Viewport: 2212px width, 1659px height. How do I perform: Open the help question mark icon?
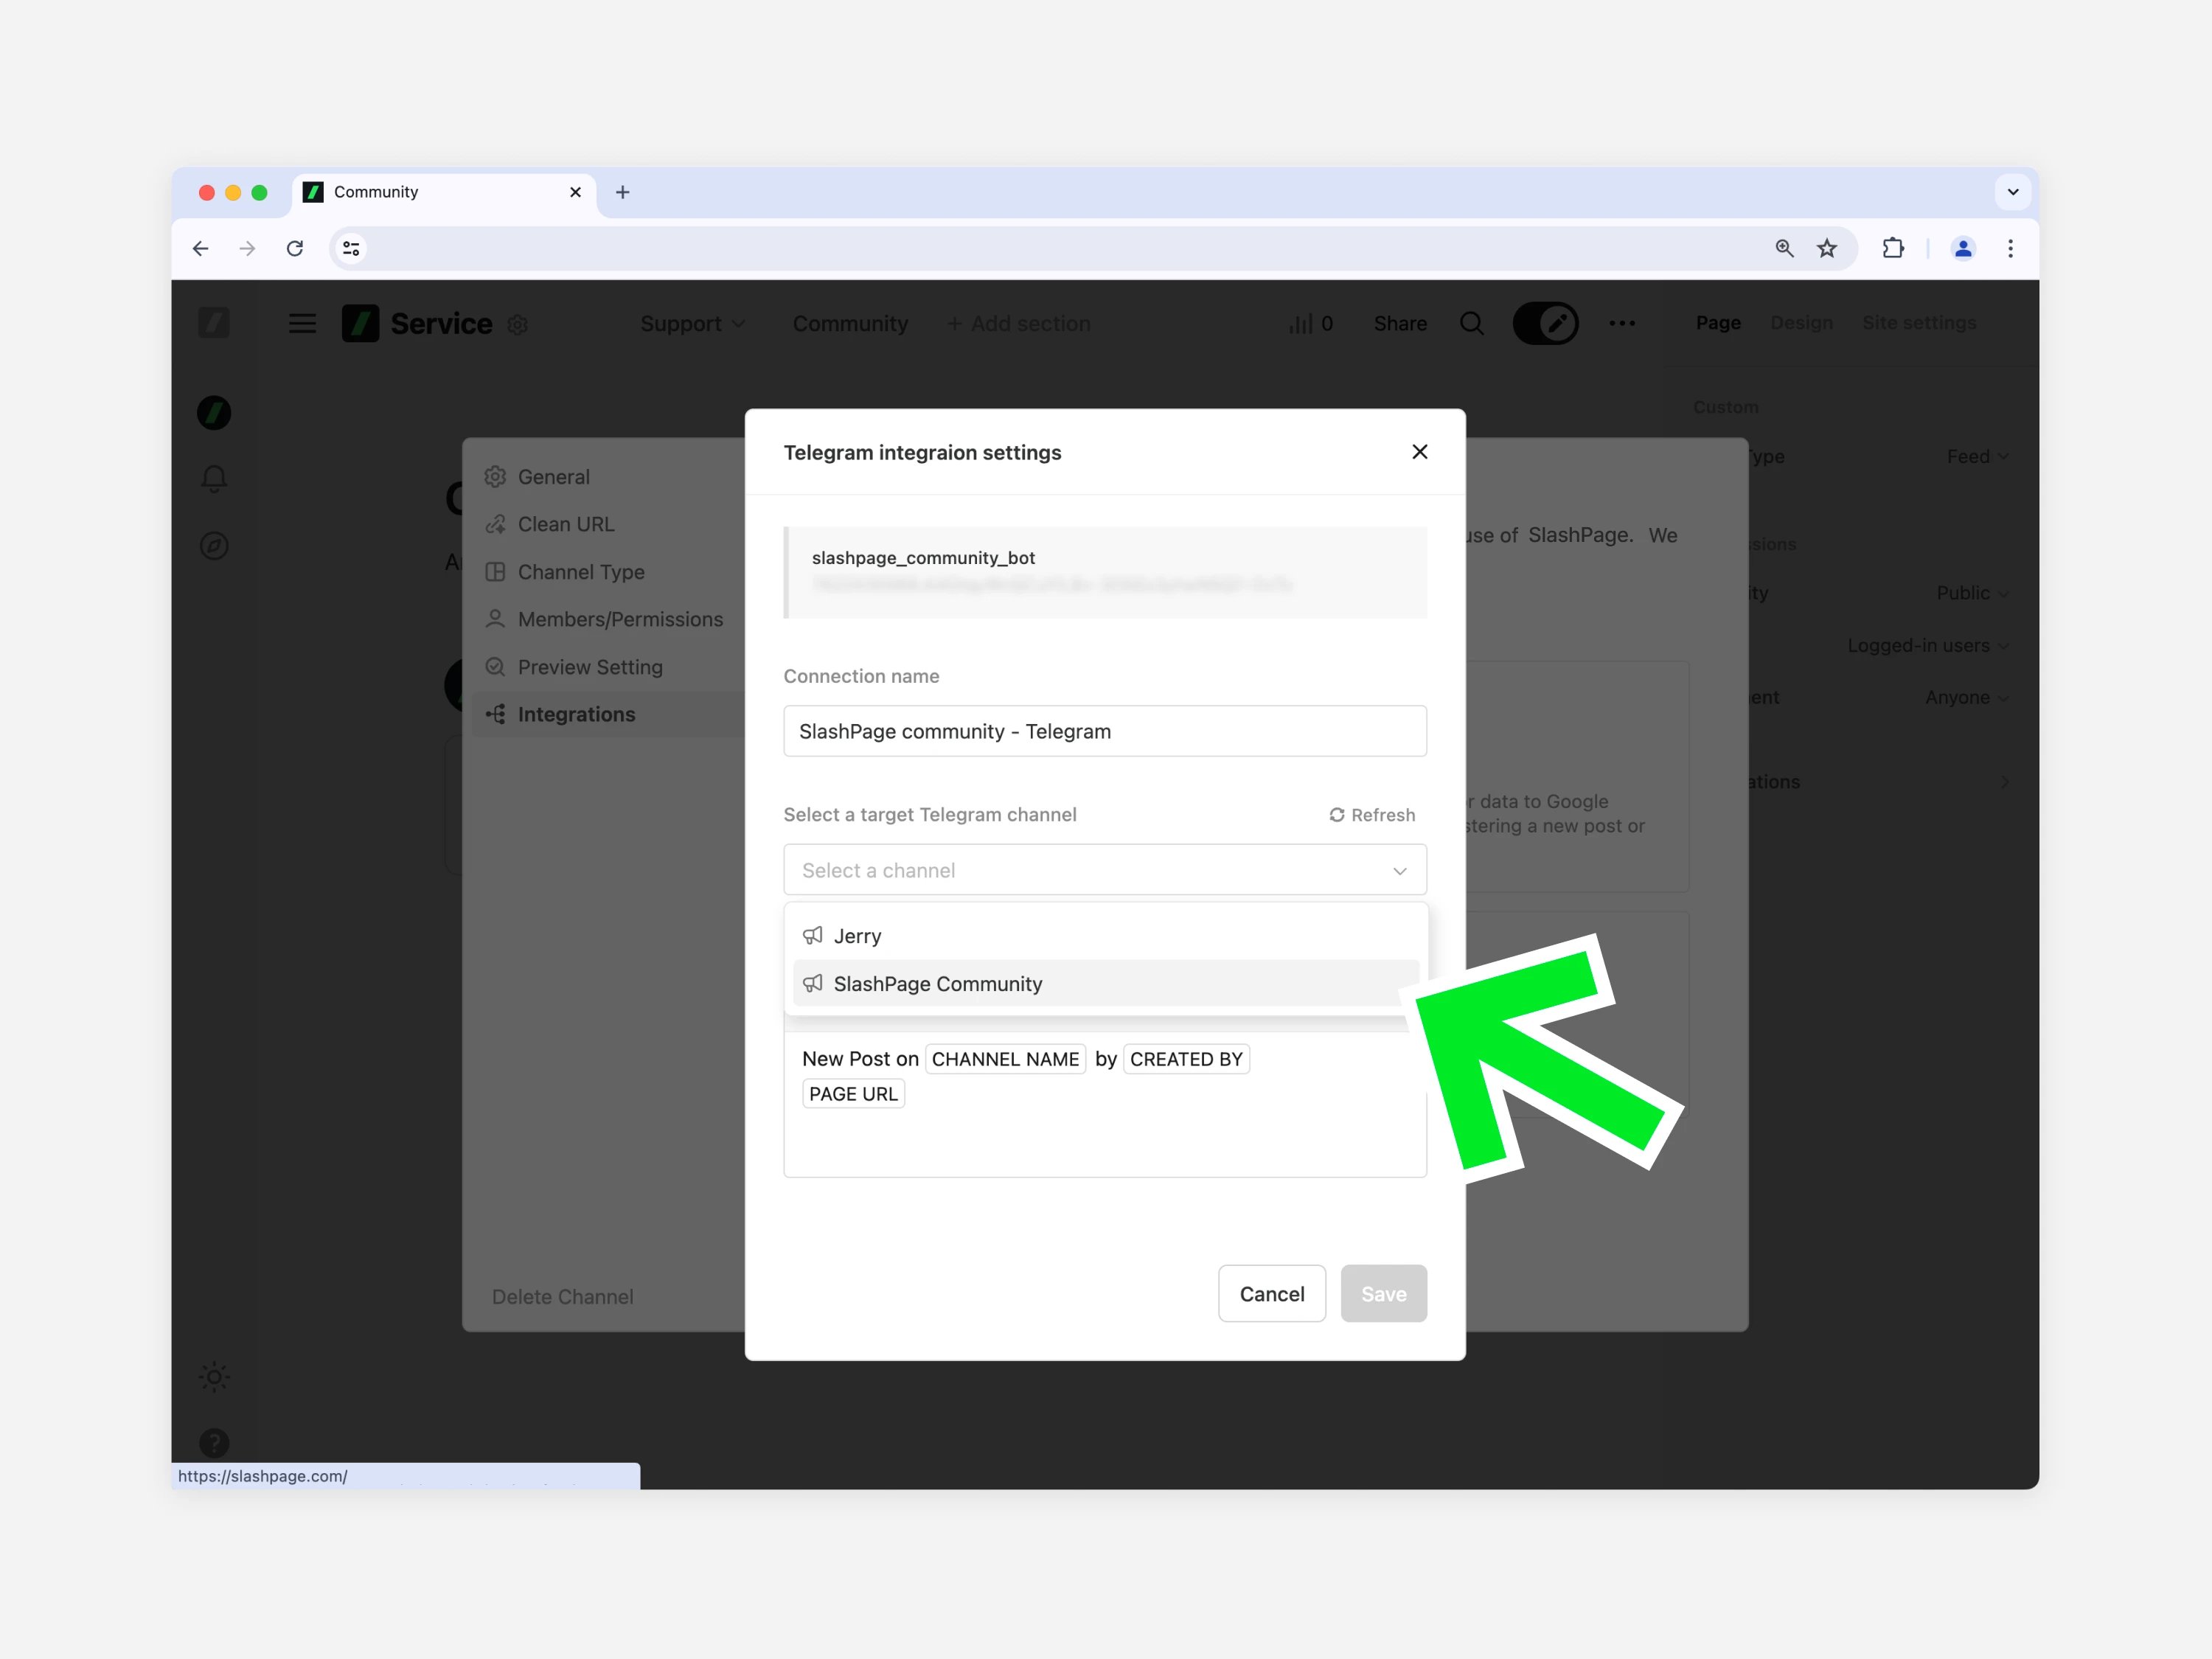214,1443
